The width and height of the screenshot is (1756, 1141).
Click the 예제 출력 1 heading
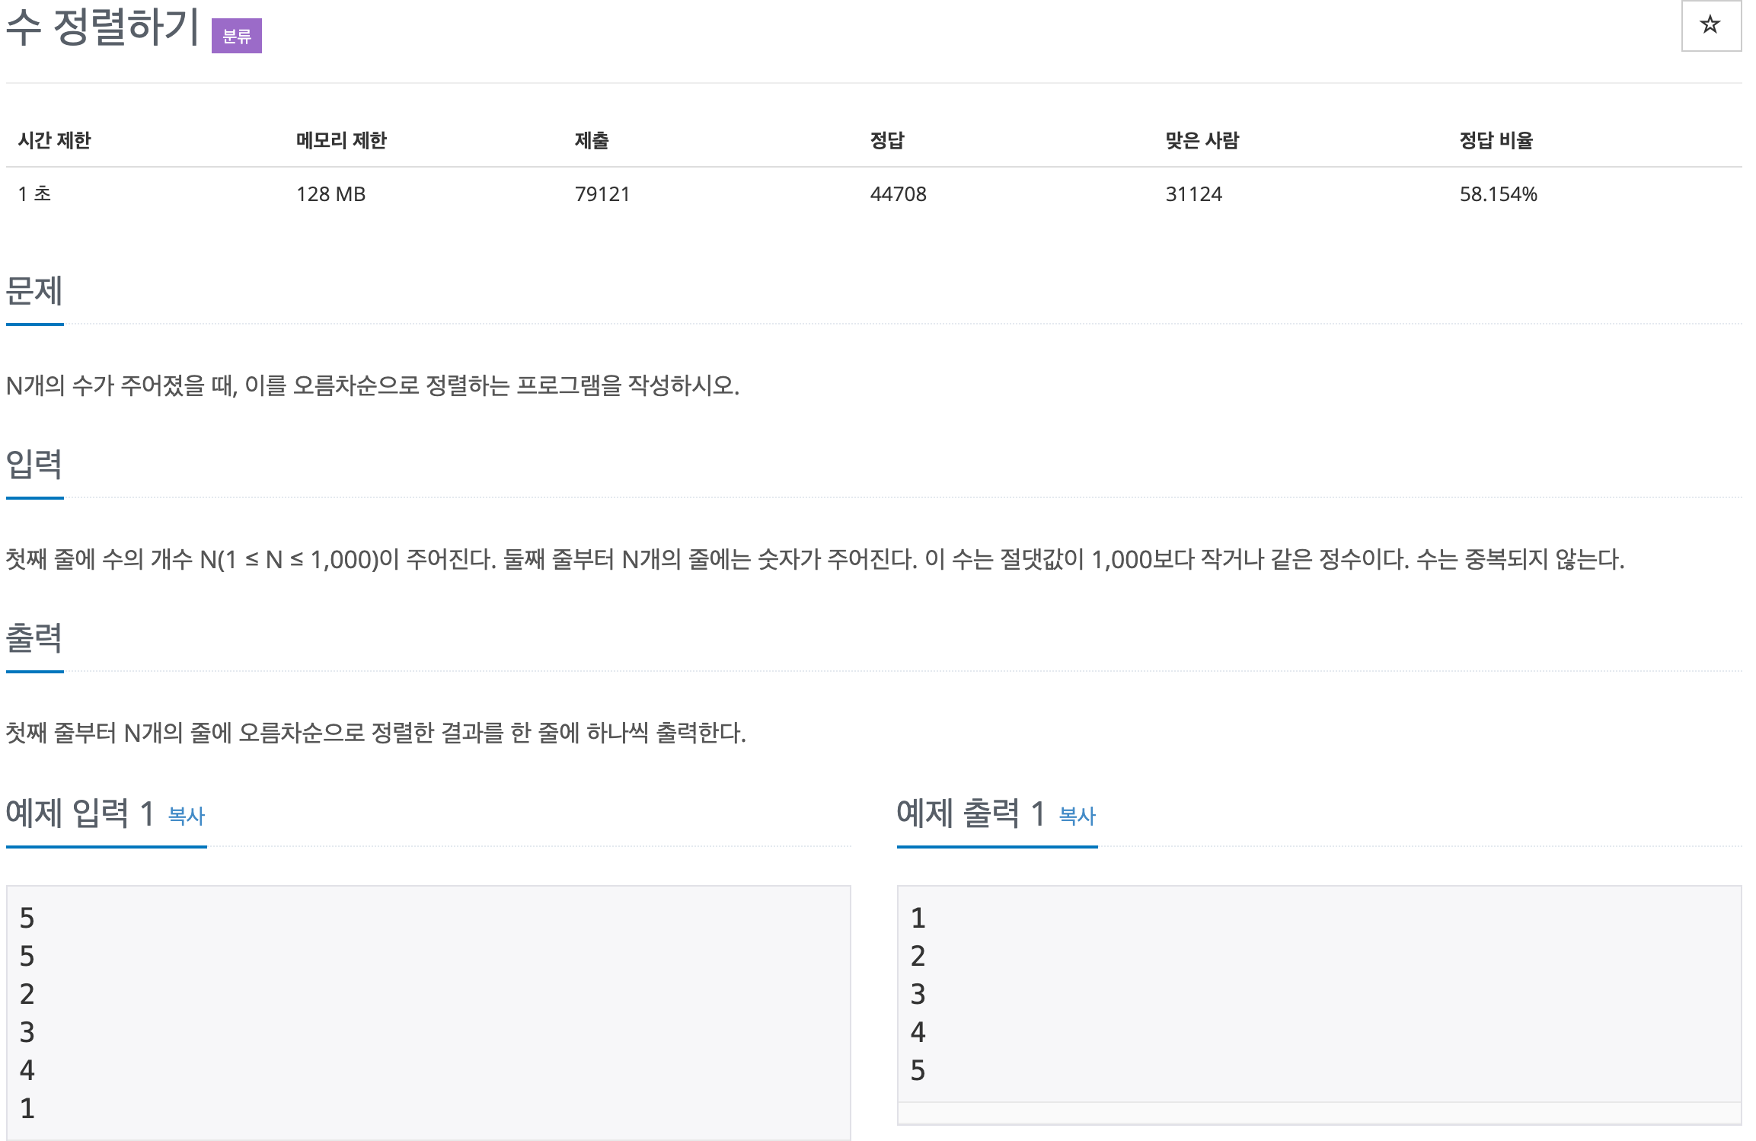[970, 813]
